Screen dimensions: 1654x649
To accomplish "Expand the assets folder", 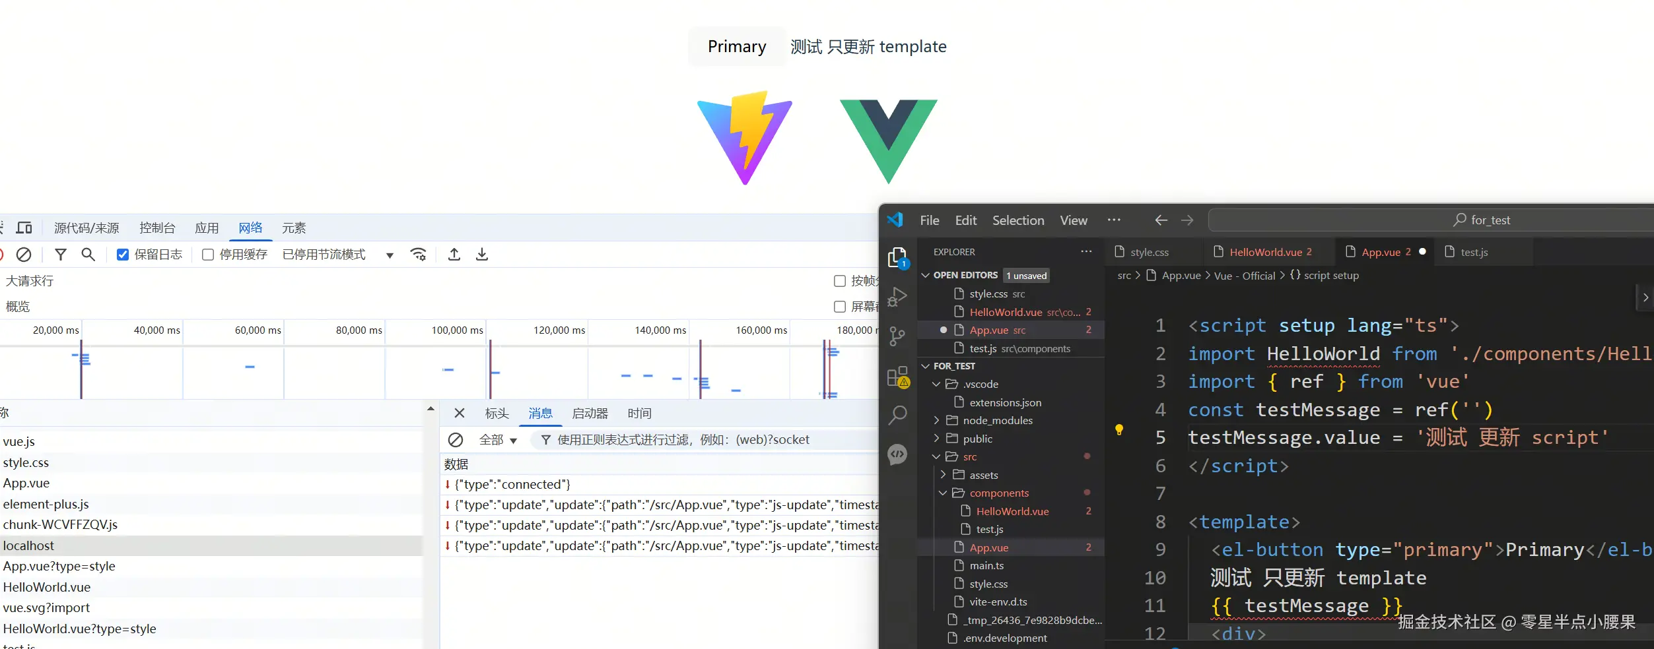I will click(943, 475).
